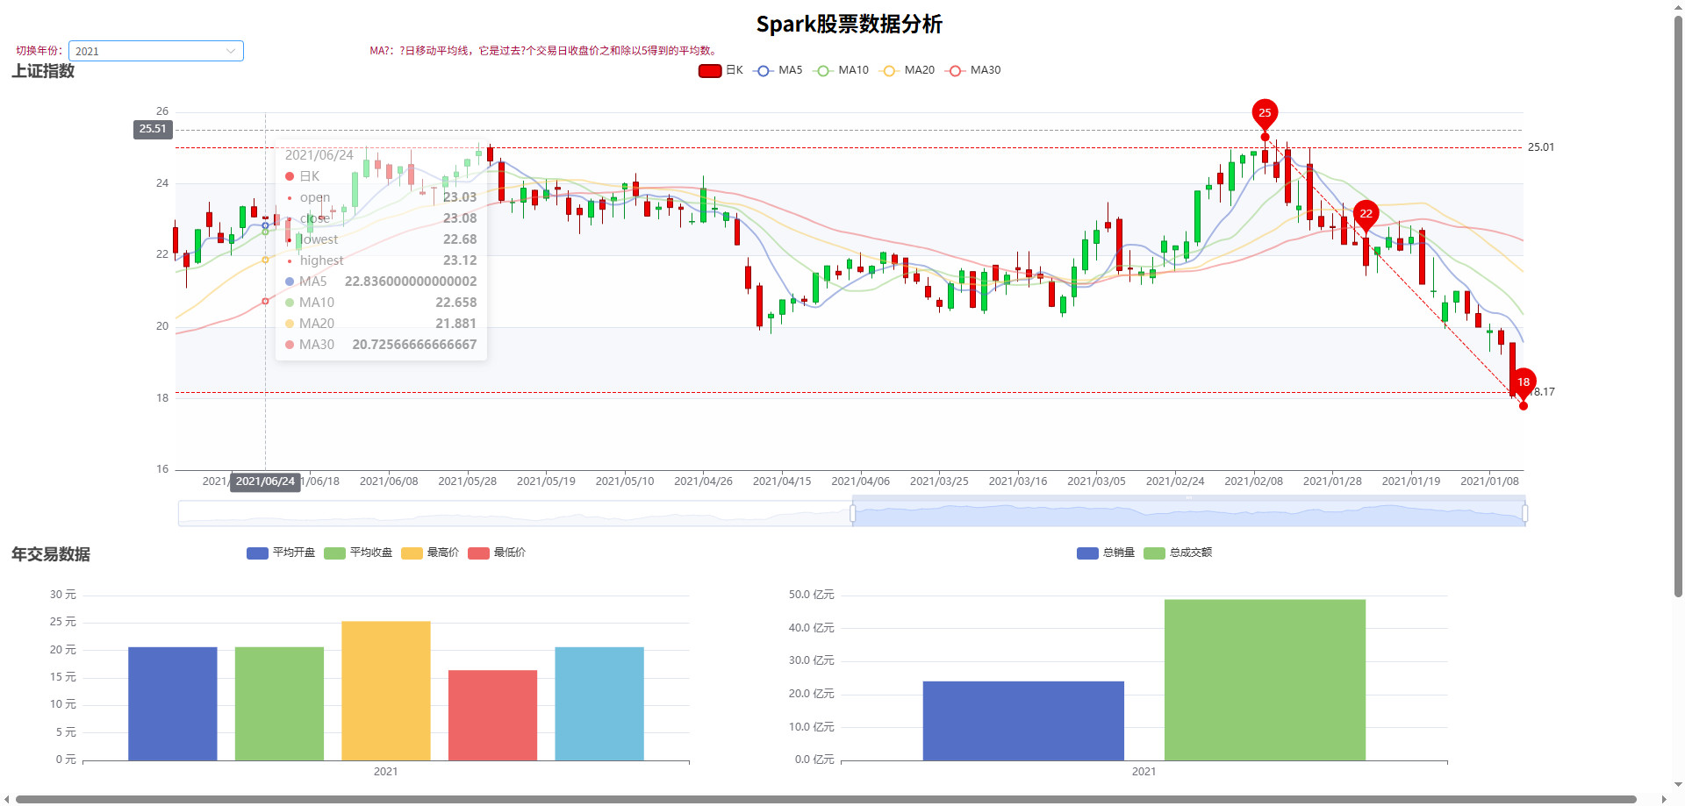
Task: Click the vertical page scrollbar
Action: tap(1678, 307)
